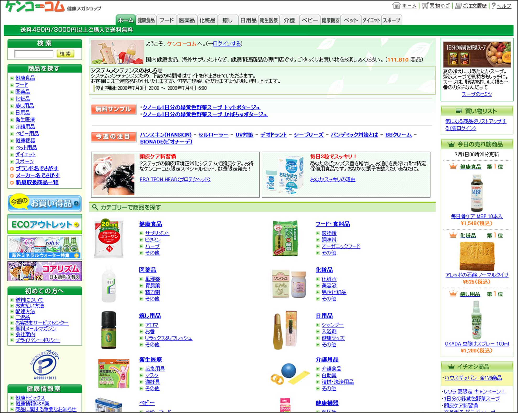Click the スープのヒミツ link

pos(477,94)
